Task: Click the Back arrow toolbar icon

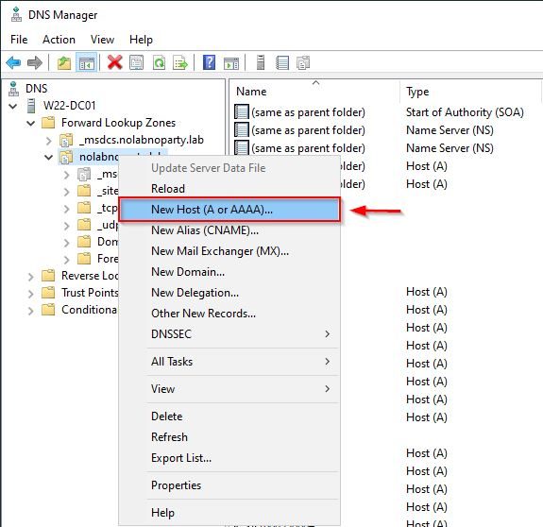Action: [x=13, y=62]
